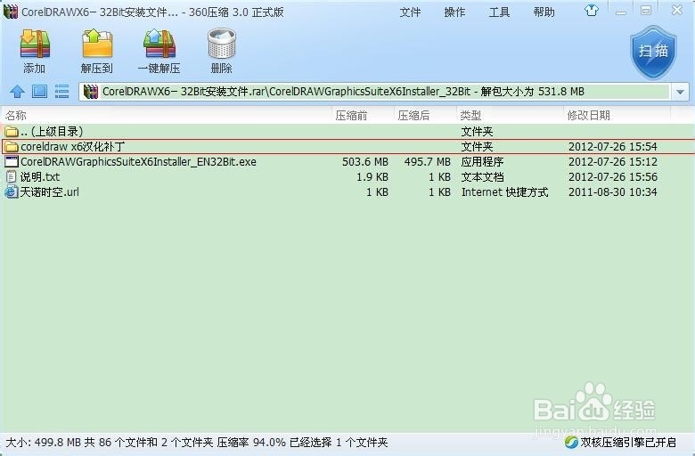Screen dimensions: 695x456
Task: Open the 帮助 menu
Action: pyautogui.click(x=544, y=12)
